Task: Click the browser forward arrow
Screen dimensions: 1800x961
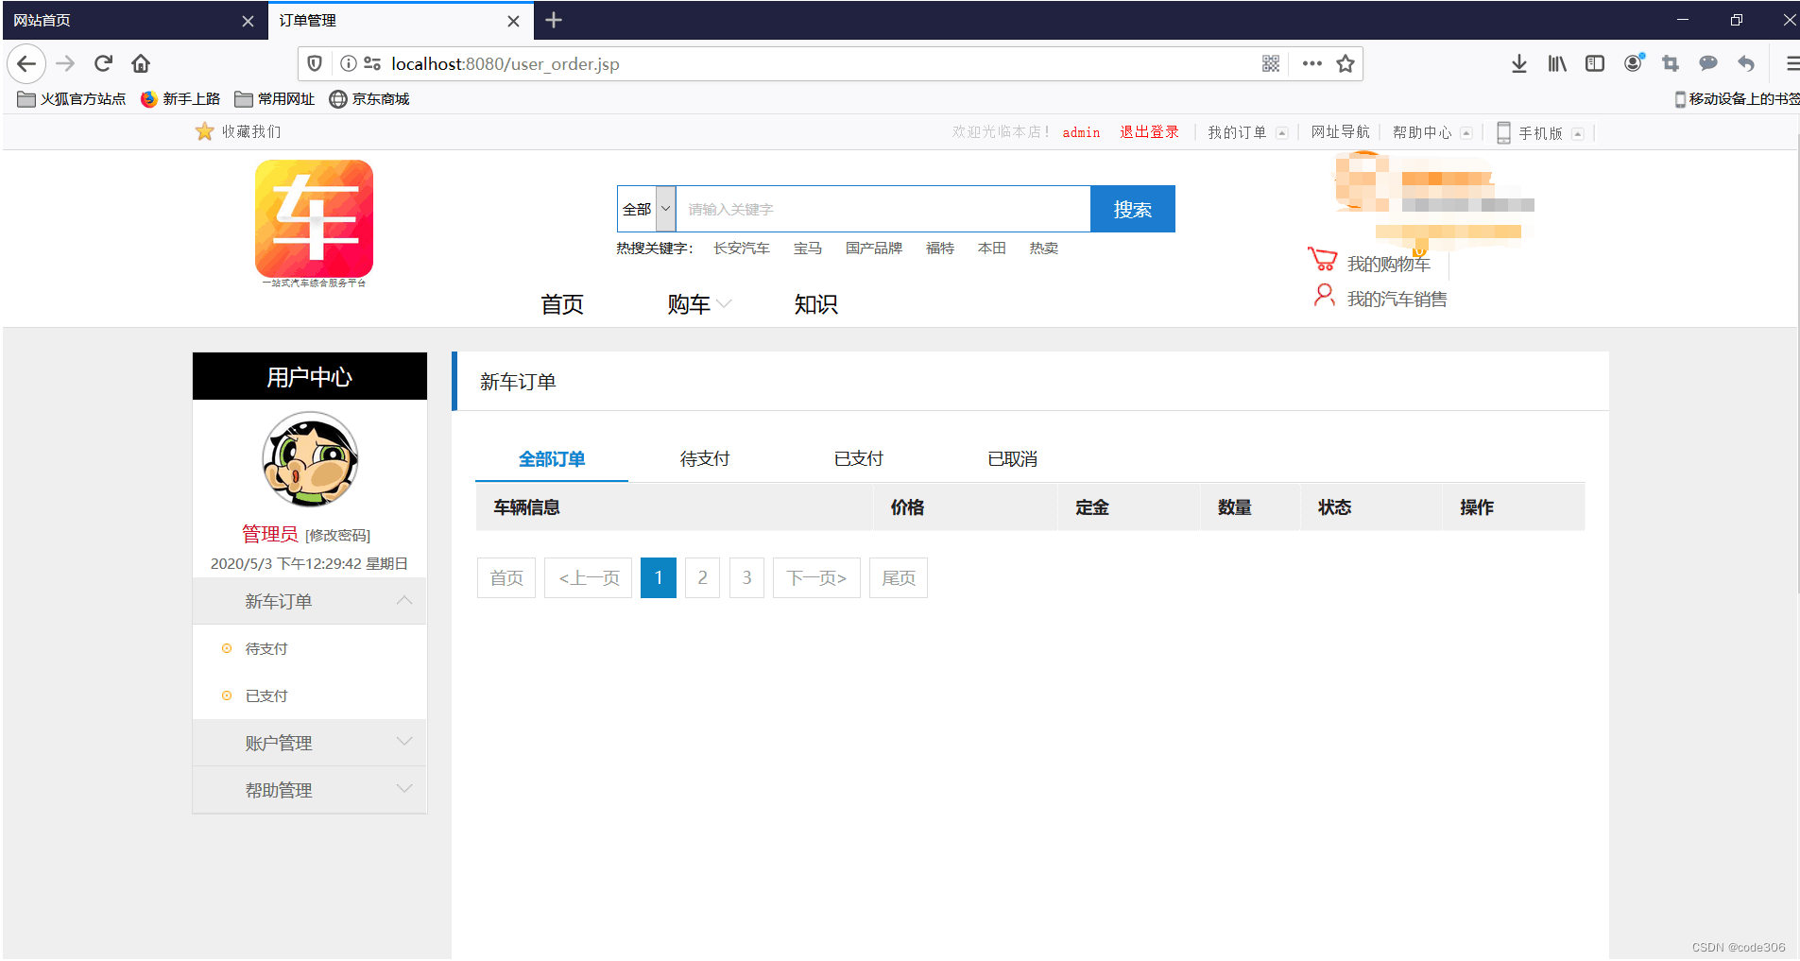Action: pyautogui.click(x=65, y=63)
